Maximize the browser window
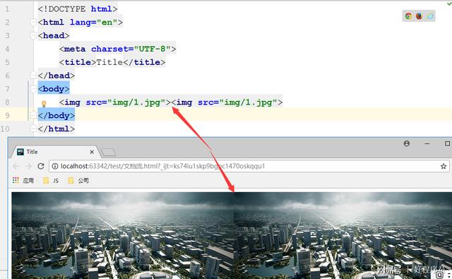 click(x=447, y=143)
